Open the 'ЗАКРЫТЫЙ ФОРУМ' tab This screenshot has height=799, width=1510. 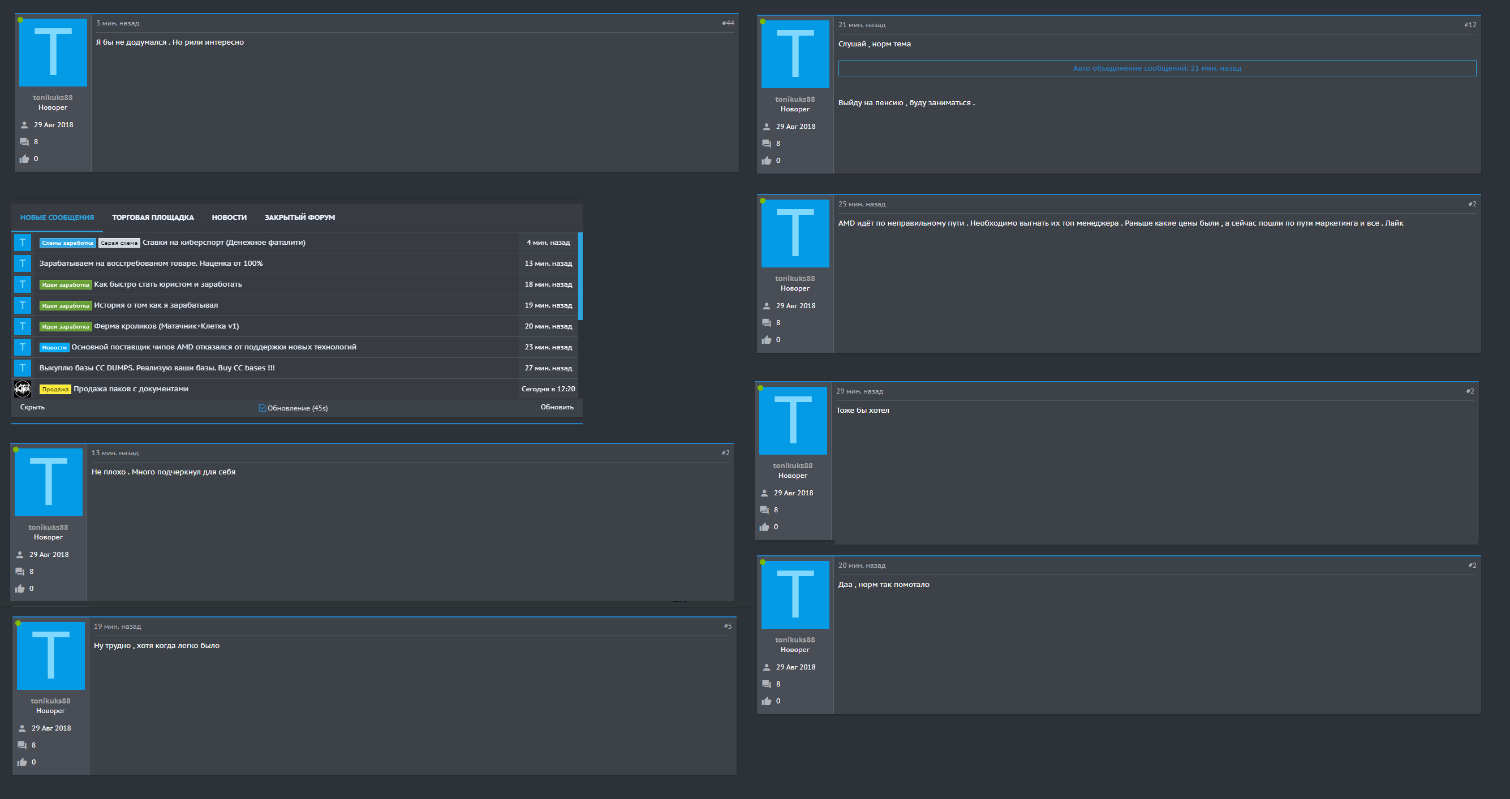pyautogui.click(x=299, y=217)
